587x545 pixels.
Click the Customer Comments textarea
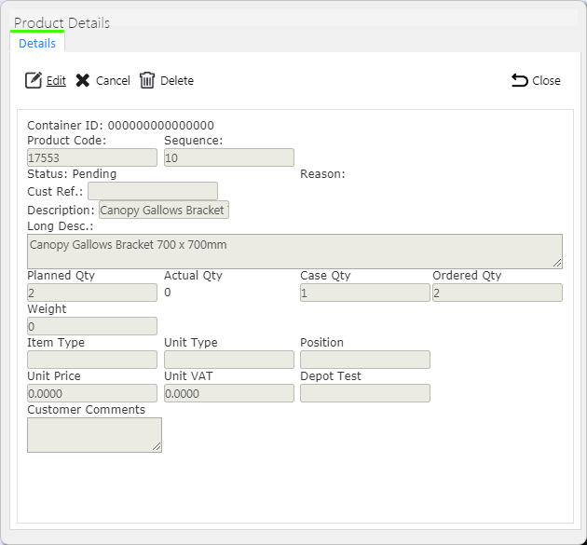(x=94, y=435)
